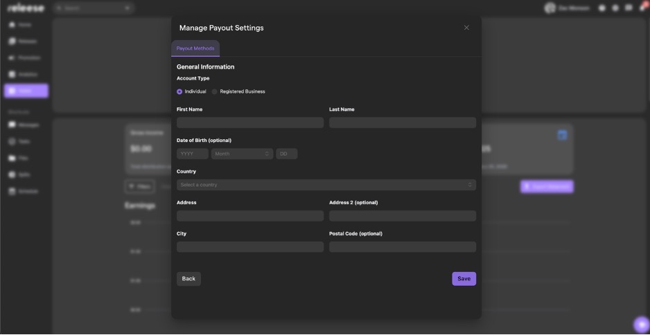Screen dimensions: 650x335
Task: Open the Month dropdown
Action: pyautogui.click(x=242, y=154)
